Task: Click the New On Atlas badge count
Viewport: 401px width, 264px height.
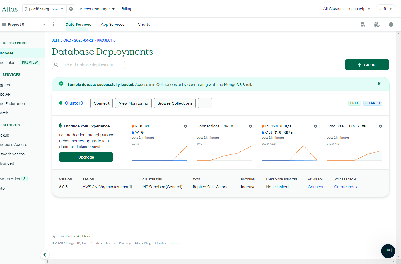Action: [x=25, y=179]
